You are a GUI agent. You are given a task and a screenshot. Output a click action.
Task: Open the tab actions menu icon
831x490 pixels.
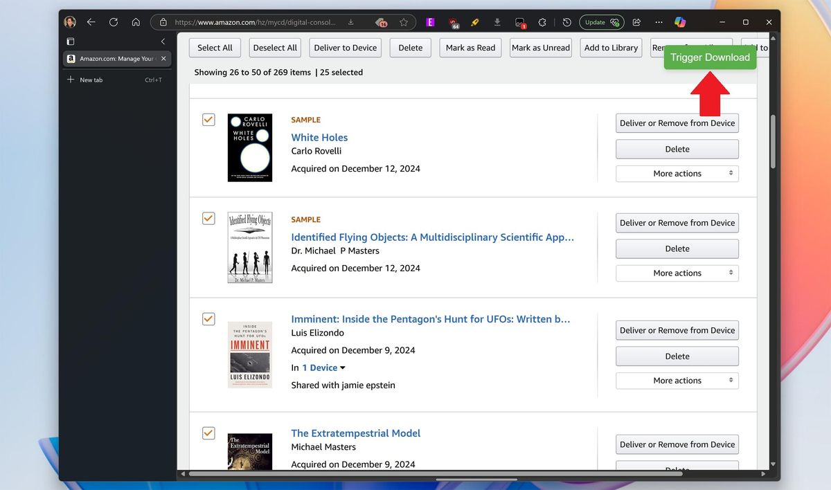click(x=70, y=42)
